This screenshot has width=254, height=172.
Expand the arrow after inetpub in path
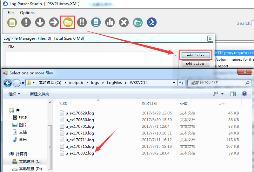pos(87,83)
